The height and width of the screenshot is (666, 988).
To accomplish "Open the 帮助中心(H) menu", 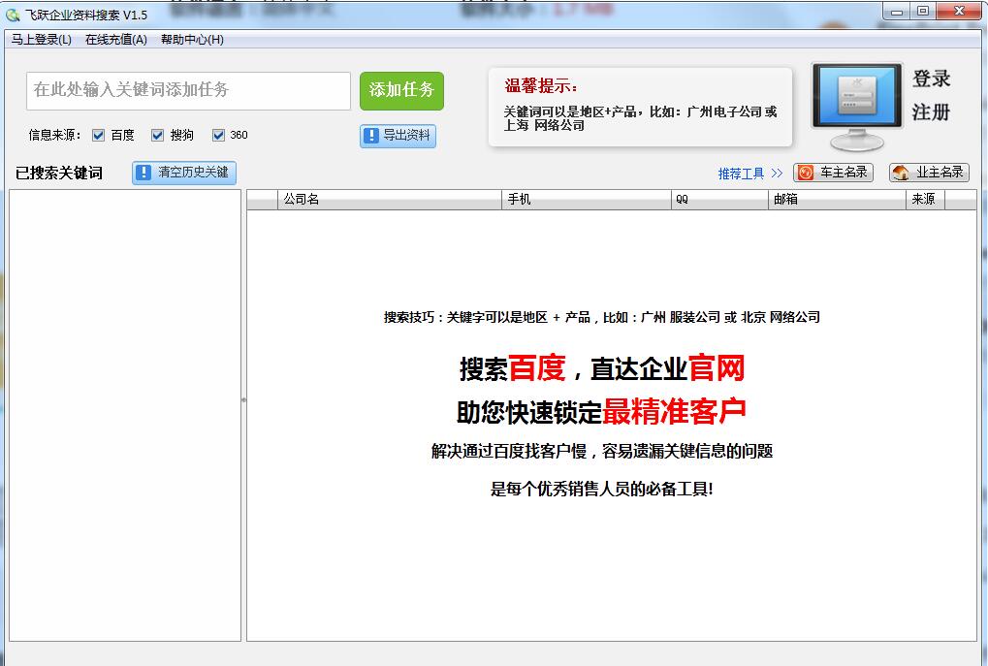I will click(x=192, y=40).
